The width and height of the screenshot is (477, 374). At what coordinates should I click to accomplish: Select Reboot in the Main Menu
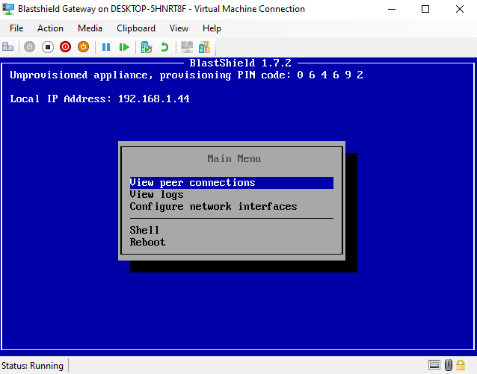(147, 242)
